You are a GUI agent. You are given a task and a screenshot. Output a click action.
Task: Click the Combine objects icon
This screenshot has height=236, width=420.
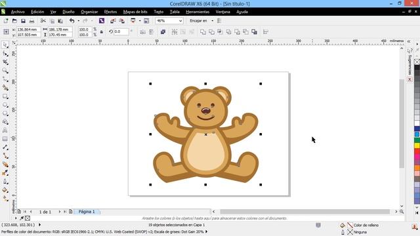coord(163,32)
